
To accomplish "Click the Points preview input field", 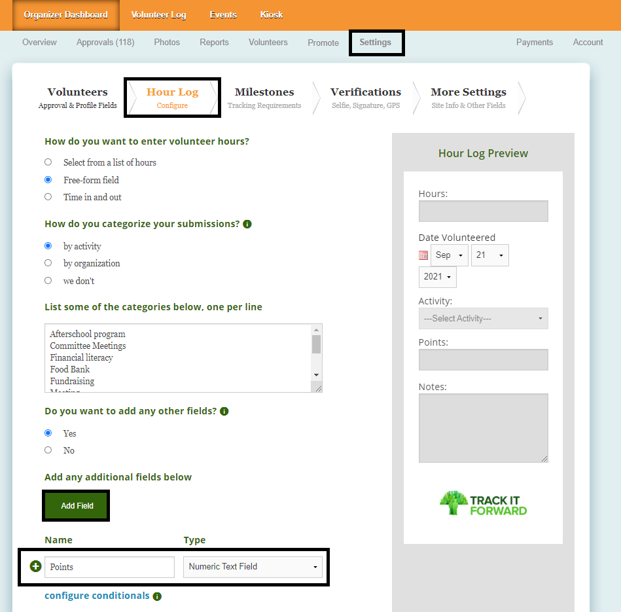I will (x=483, y=360).
